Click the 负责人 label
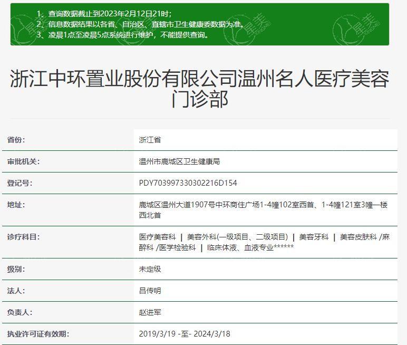The image size is (407, 345). [20, 312]
